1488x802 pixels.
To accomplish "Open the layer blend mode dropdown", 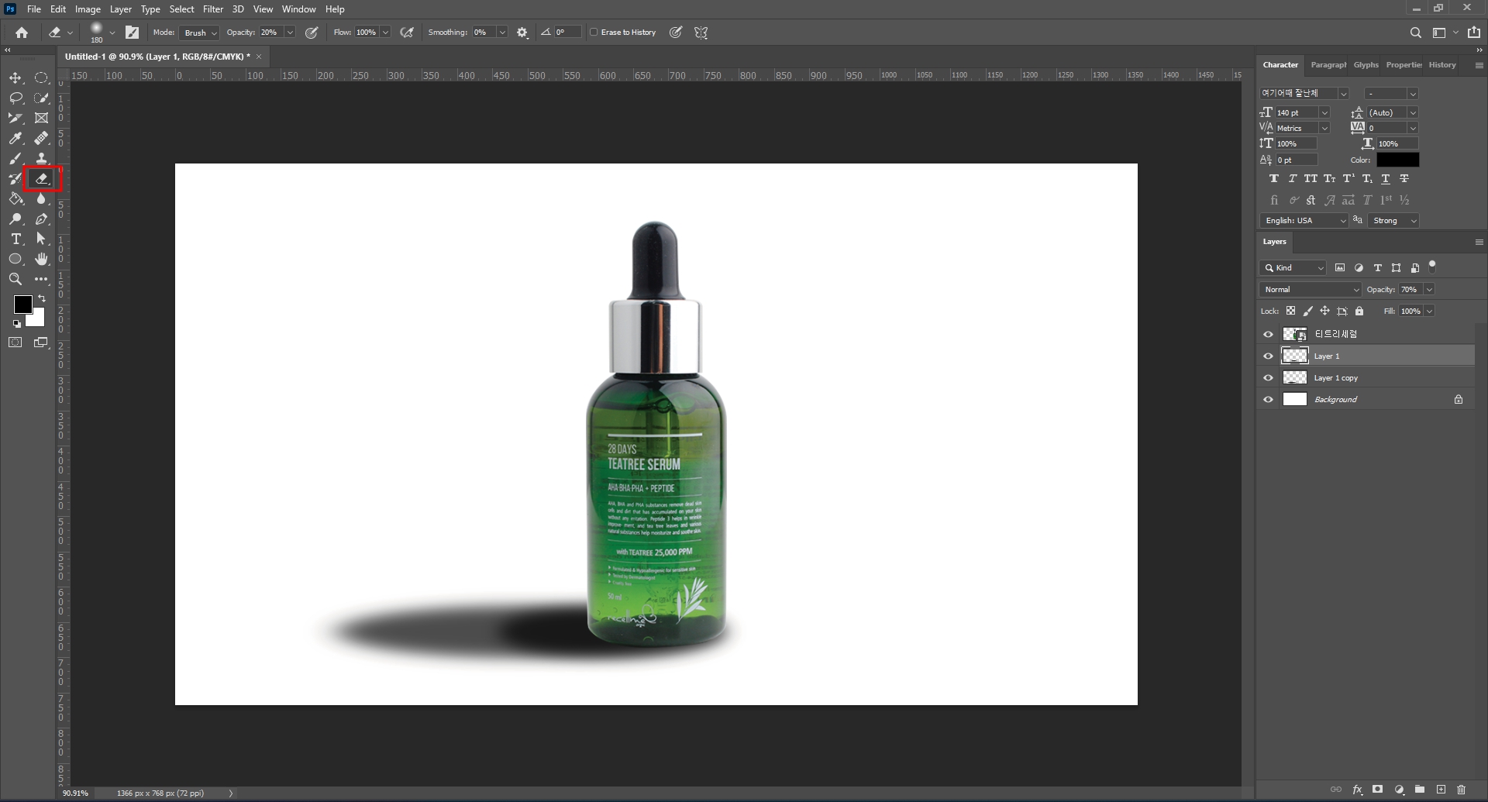I will pyautogui.click(x=1311, y=290).
